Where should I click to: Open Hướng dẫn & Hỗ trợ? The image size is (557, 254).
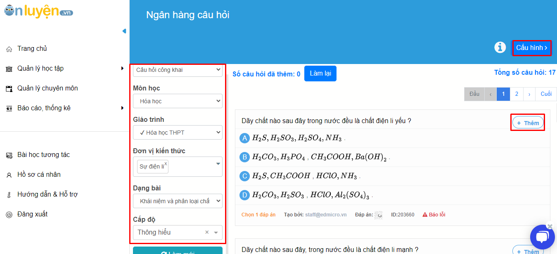(x=47, y=195)
